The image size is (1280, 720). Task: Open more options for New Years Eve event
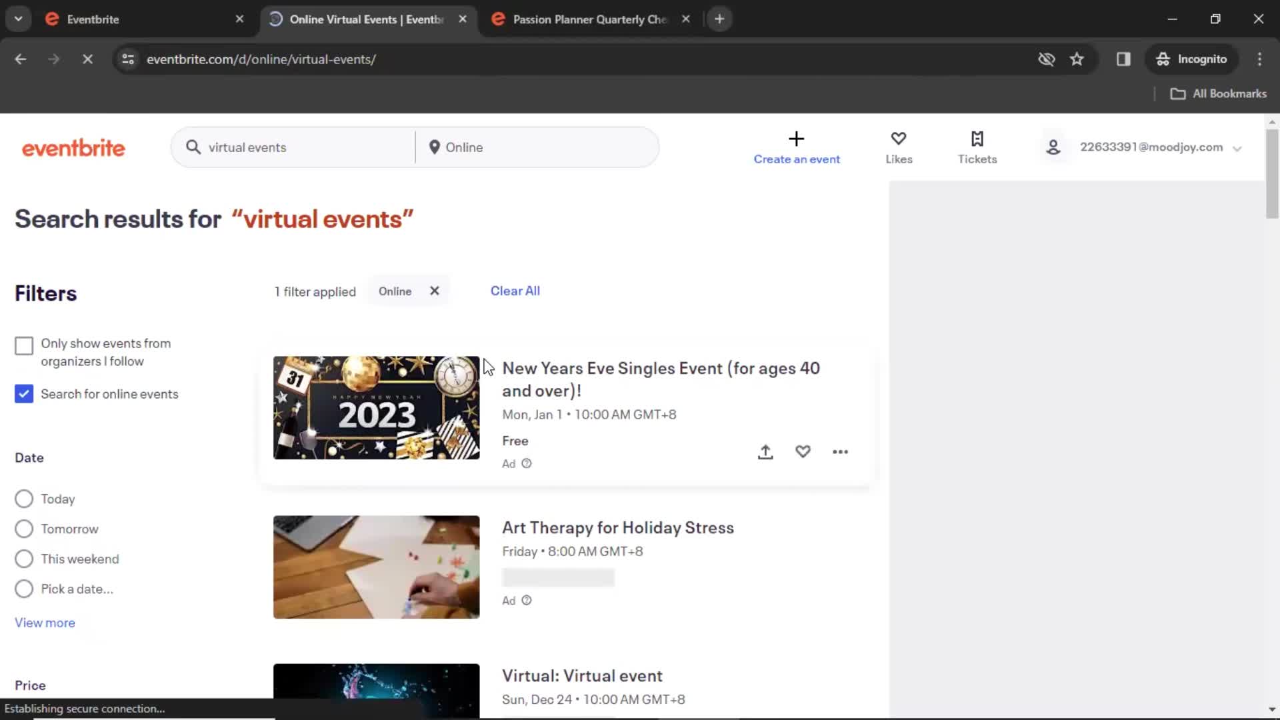click(x=840, y=452)
